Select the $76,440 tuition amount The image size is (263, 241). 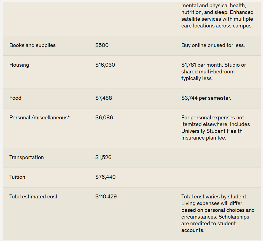(x=105, y=177)
